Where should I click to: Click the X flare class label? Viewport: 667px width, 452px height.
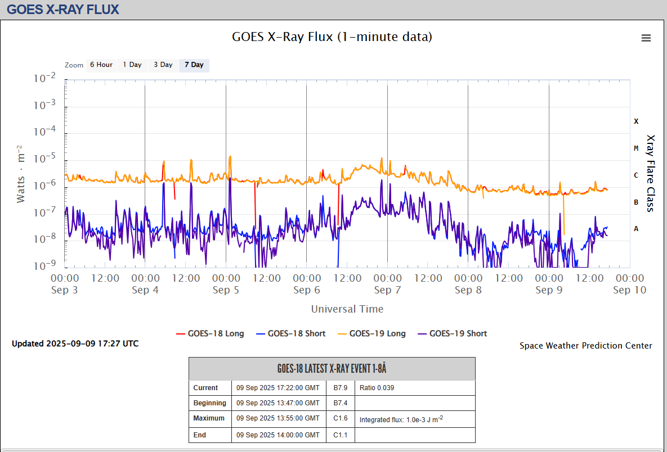tap(636, 121)
